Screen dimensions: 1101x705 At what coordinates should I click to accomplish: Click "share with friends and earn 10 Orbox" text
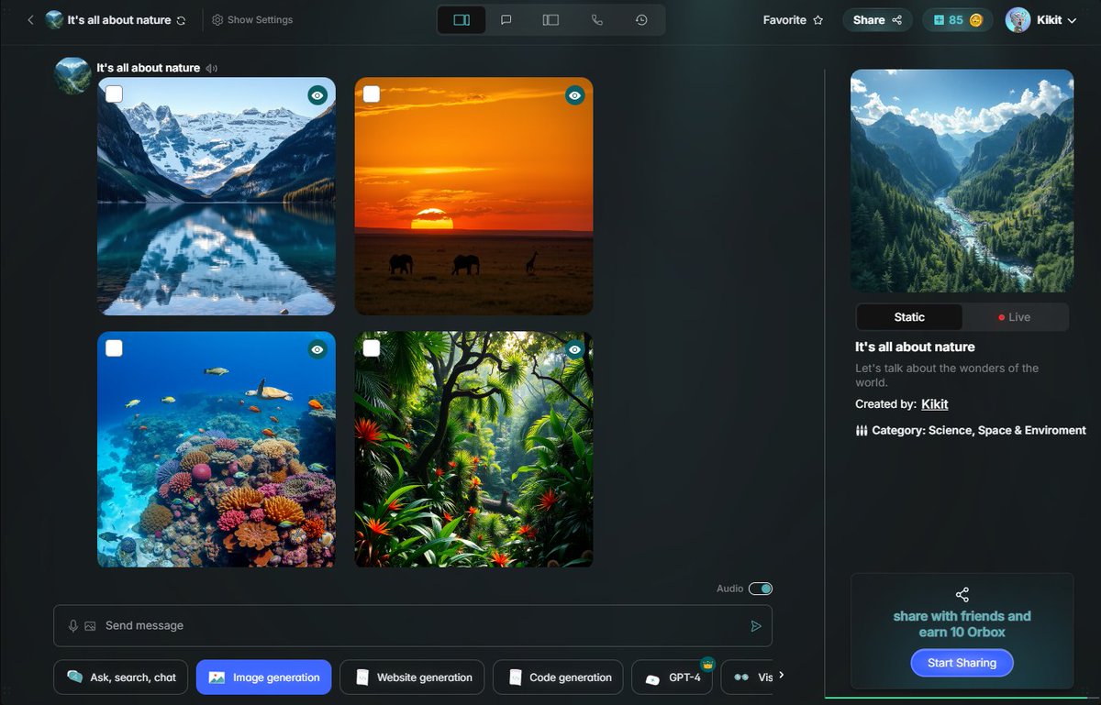click(x=962, y=624)
